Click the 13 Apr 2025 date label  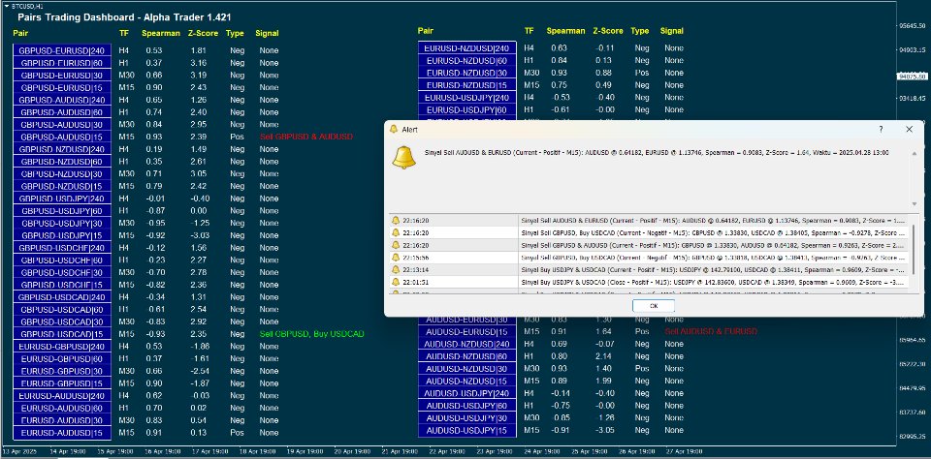pyautogui.click(x=19, y=452)
